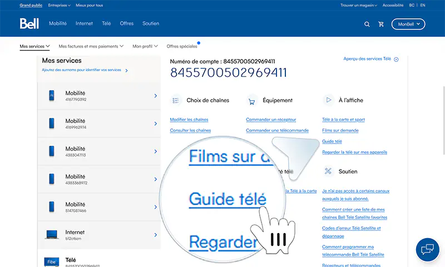
Task: Click phone icon for Mobilité 4383368972
Action: [x=52, y=179]
